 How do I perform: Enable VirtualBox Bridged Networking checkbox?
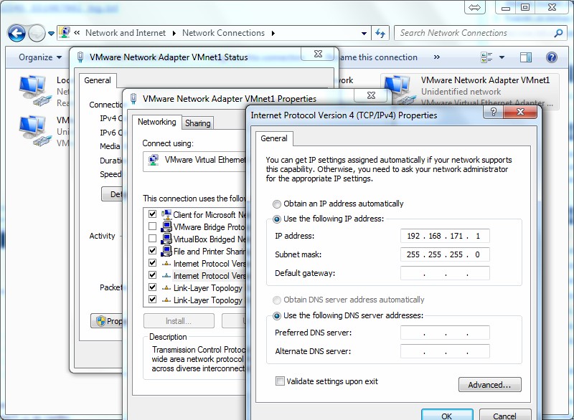(x=153, y=239)
